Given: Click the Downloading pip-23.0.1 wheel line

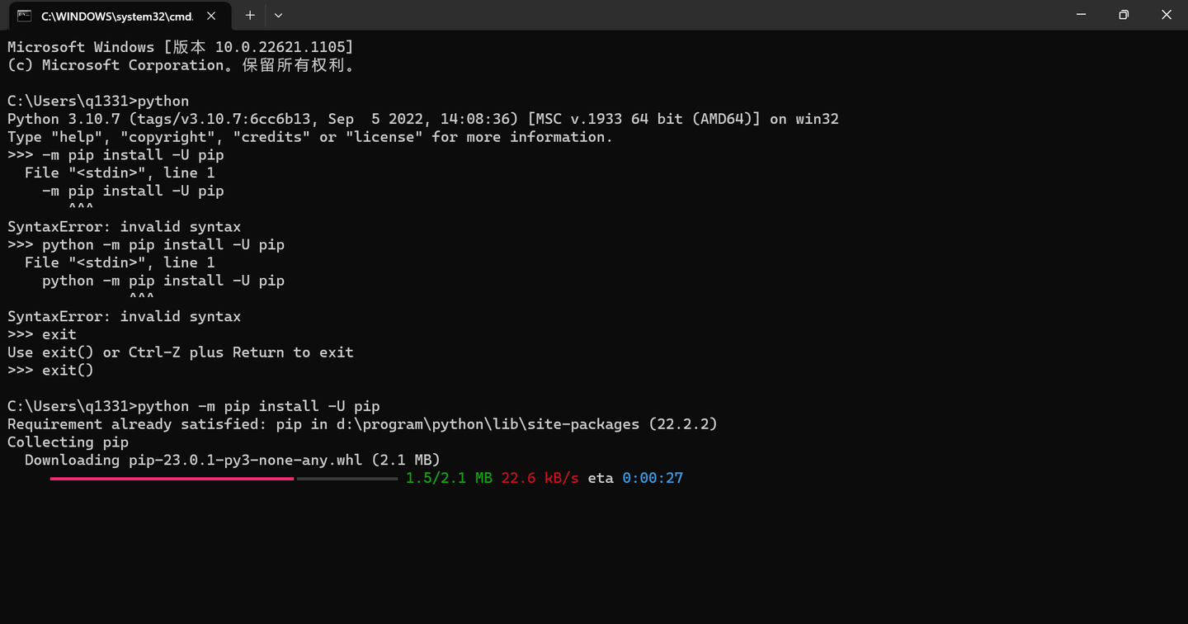Looking at the screenshot, I should tap(233, 460).
